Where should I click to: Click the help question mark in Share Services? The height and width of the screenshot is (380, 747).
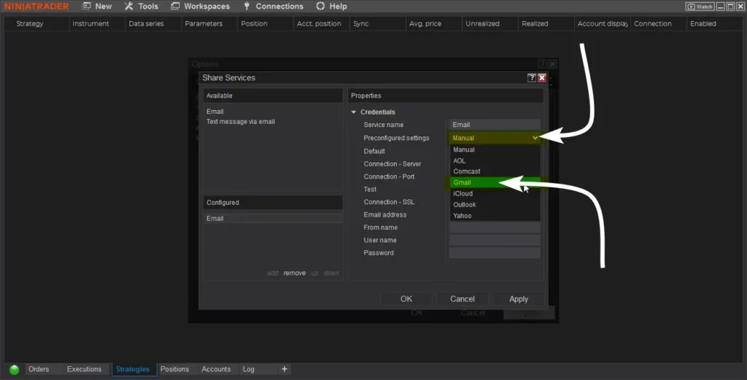[x=532, y=77]
